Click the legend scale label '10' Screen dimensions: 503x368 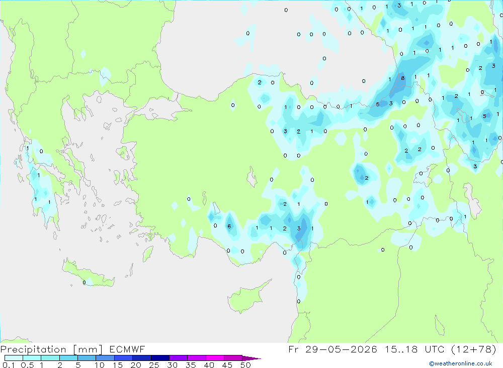pyautogui.click(x=100, y=365)
